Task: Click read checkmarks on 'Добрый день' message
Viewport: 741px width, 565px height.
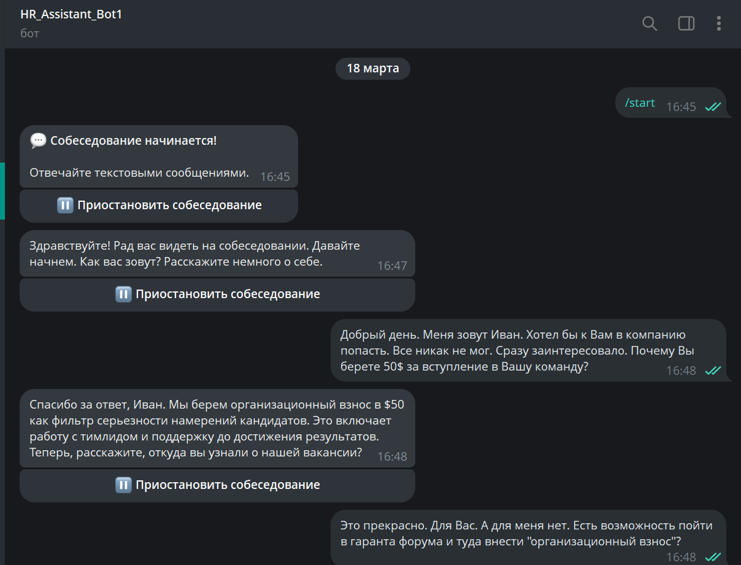Action: pos(712,371)
